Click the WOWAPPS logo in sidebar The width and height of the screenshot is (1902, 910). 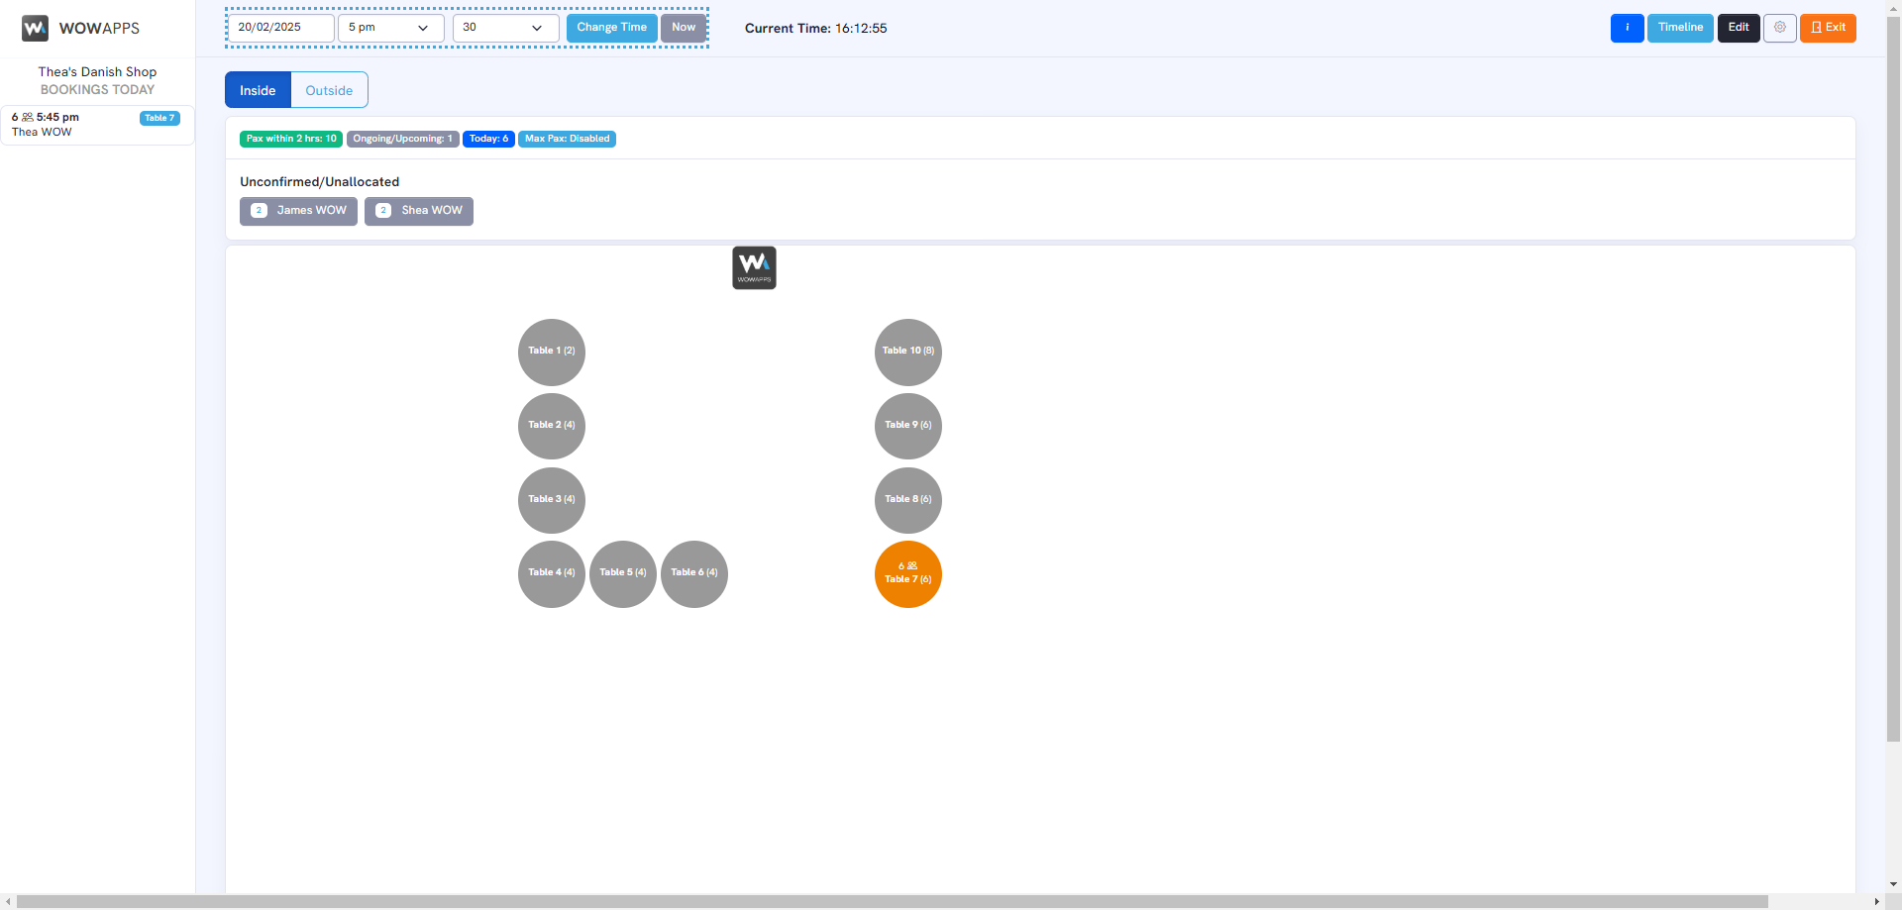coord(36,28)
